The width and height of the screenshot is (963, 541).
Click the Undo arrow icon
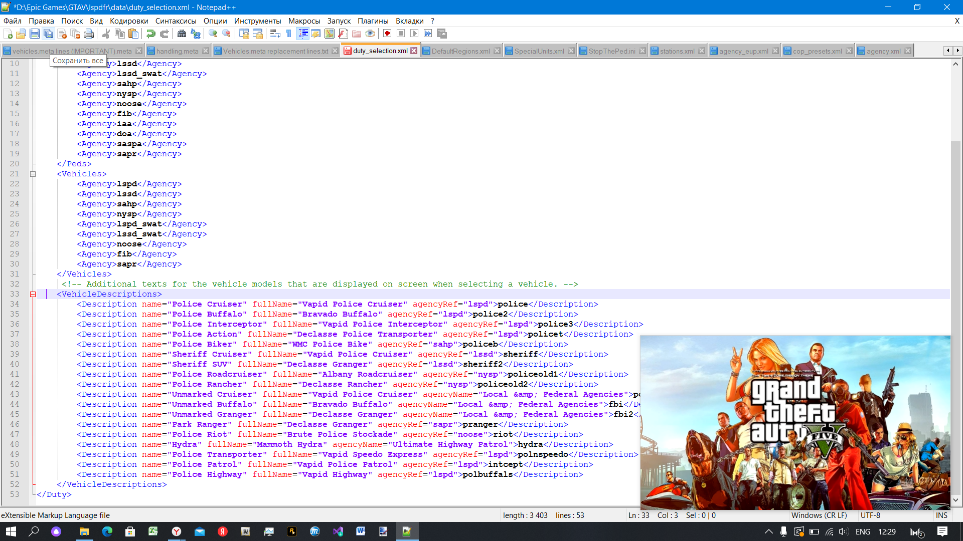pyautogui.click(x=150, y=34)
